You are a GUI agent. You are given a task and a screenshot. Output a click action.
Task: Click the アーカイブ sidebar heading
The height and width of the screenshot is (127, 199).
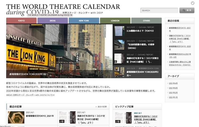[173, 76]
